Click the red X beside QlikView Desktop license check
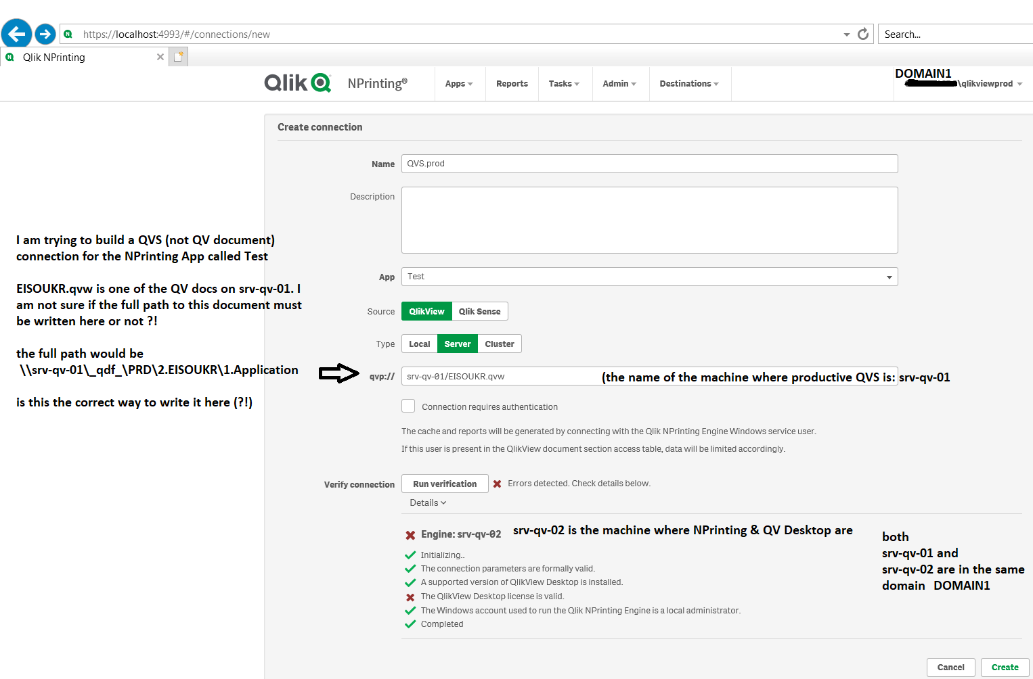The height and width of the screenshot is (679, 1033). click(x=410, y=596)
